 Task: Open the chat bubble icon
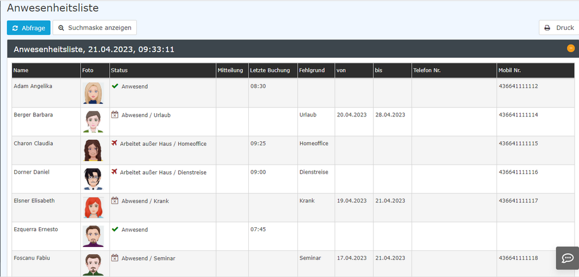568,258
